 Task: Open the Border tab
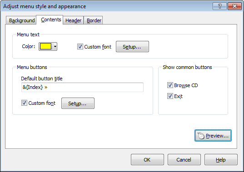pyautogui.click(x=93, y=20)
